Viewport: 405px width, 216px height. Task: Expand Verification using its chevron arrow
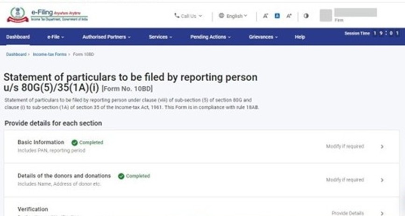point(382,213)
